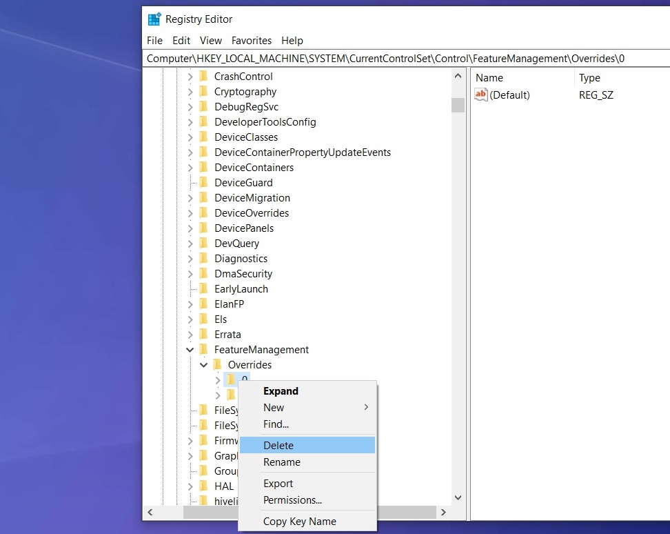Collapse the Overrides key
Image resolution: width=670 pixels, height=534 pixels.
(x=204, y=365)
